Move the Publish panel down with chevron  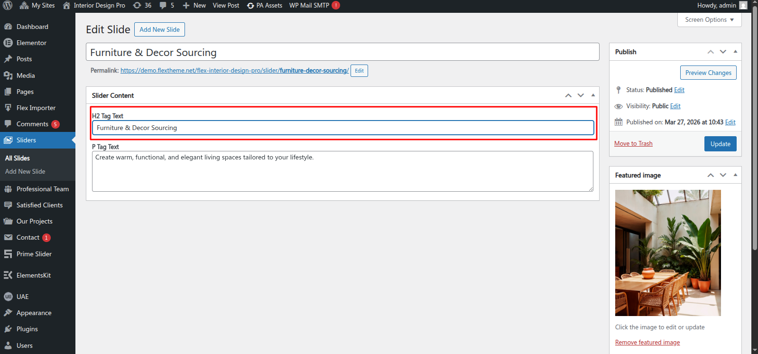coord(723,52)
